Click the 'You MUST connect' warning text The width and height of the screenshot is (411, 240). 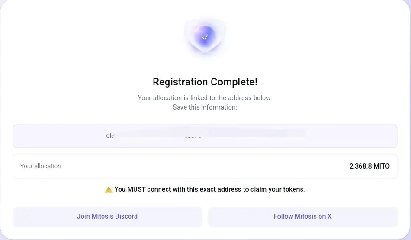pos(210,189)
